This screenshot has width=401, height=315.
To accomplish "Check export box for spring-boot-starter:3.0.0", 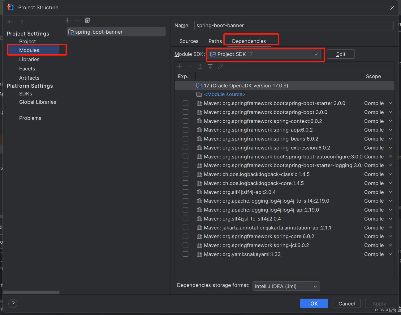I will pos(185,103).
